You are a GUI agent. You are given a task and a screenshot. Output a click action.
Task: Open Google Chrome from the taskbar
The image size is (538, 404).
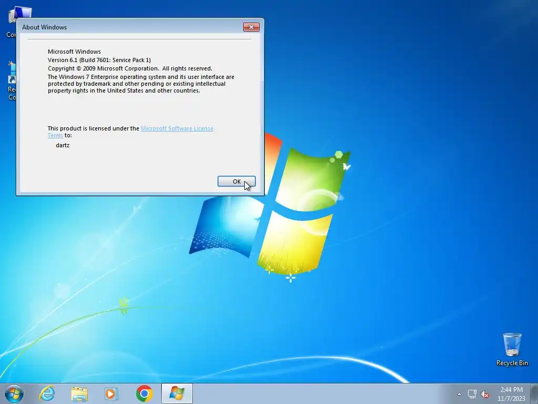(x=144, y=393)
